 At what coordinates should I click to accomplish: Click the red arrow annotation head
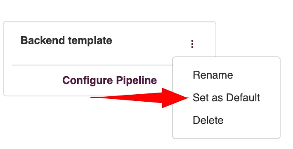[175, 98]
